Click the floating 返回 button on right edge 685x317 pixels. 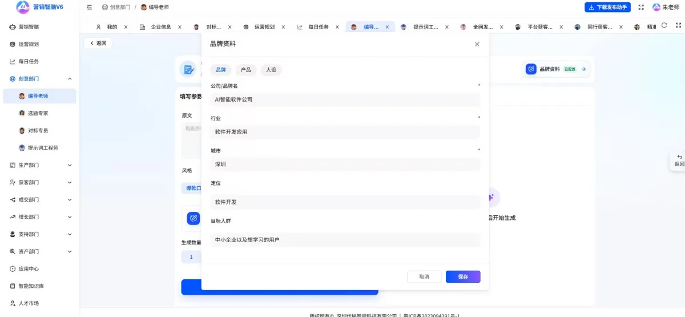(679, 160)
